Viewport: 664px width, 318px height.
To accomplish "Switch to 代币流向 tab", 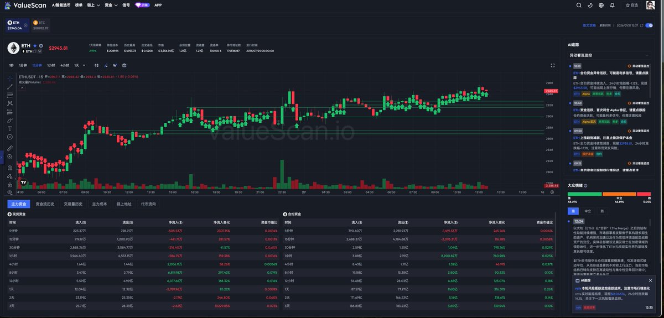I will (149, 204).
